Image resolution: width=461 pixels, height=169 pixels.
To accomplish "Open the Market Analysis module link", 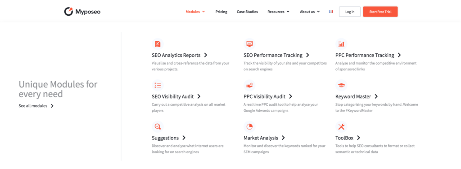I will click(264, 138).
